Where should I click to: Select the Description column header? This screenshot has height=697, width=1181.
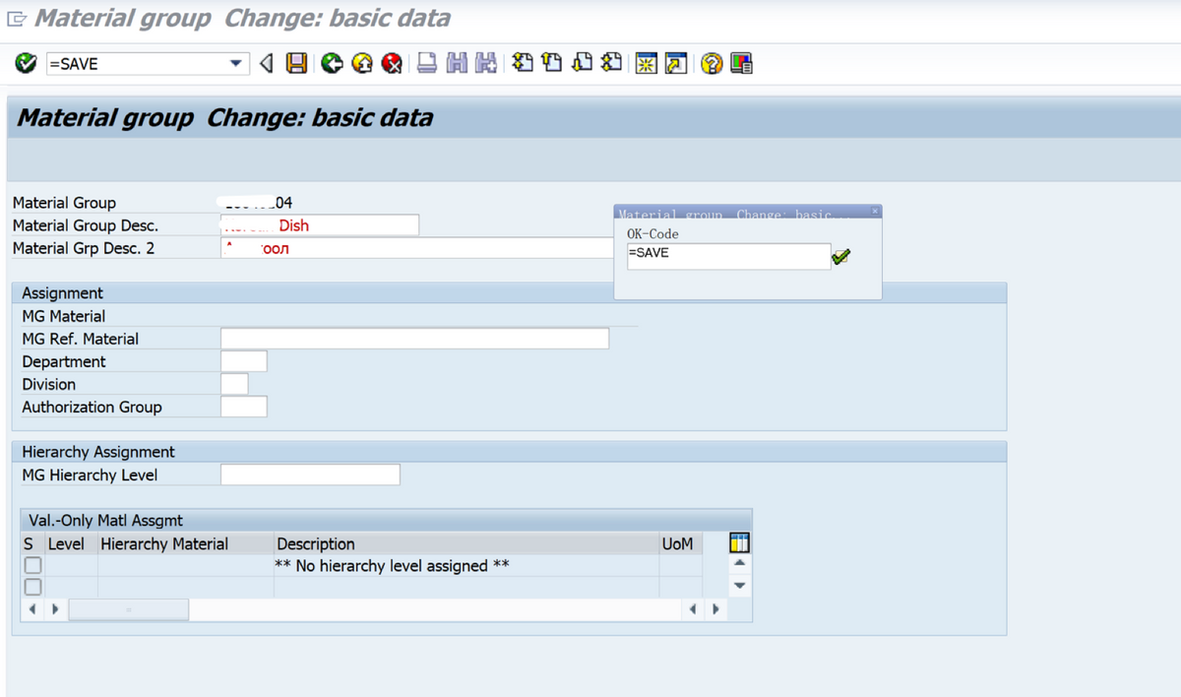point(315,543)
